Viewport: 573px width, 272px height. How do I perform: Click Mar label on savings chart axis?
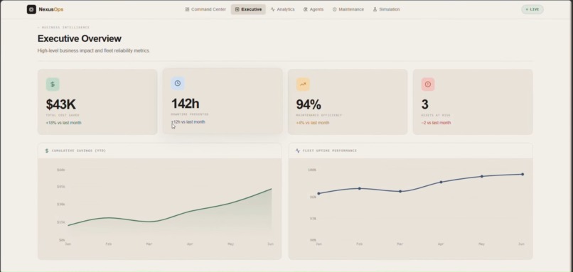pos(149,244)
